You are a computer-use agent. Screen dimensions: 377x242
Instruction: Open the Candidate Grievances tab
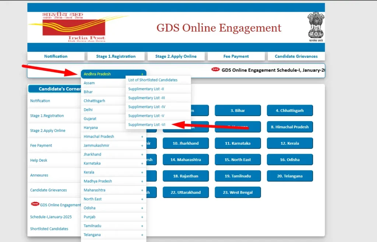click(296, 56)
